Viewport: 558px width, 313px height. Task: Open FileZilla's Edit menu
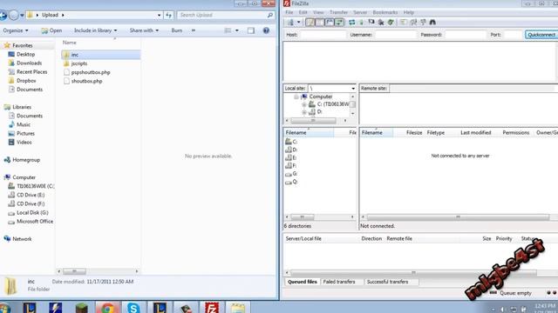pyautogui.click(x=303, y=12)
